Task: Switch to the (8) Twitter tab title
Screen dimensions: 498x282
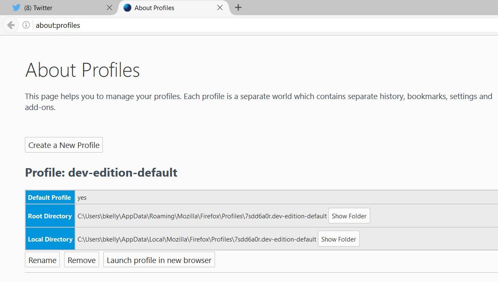Action: 38,8
